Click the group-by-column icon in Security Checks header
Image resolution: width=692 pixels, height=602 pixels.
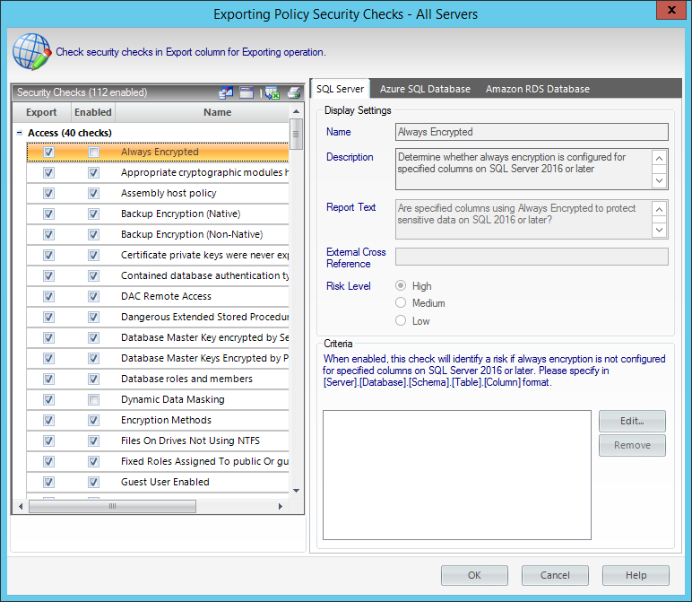coord(225,92)
